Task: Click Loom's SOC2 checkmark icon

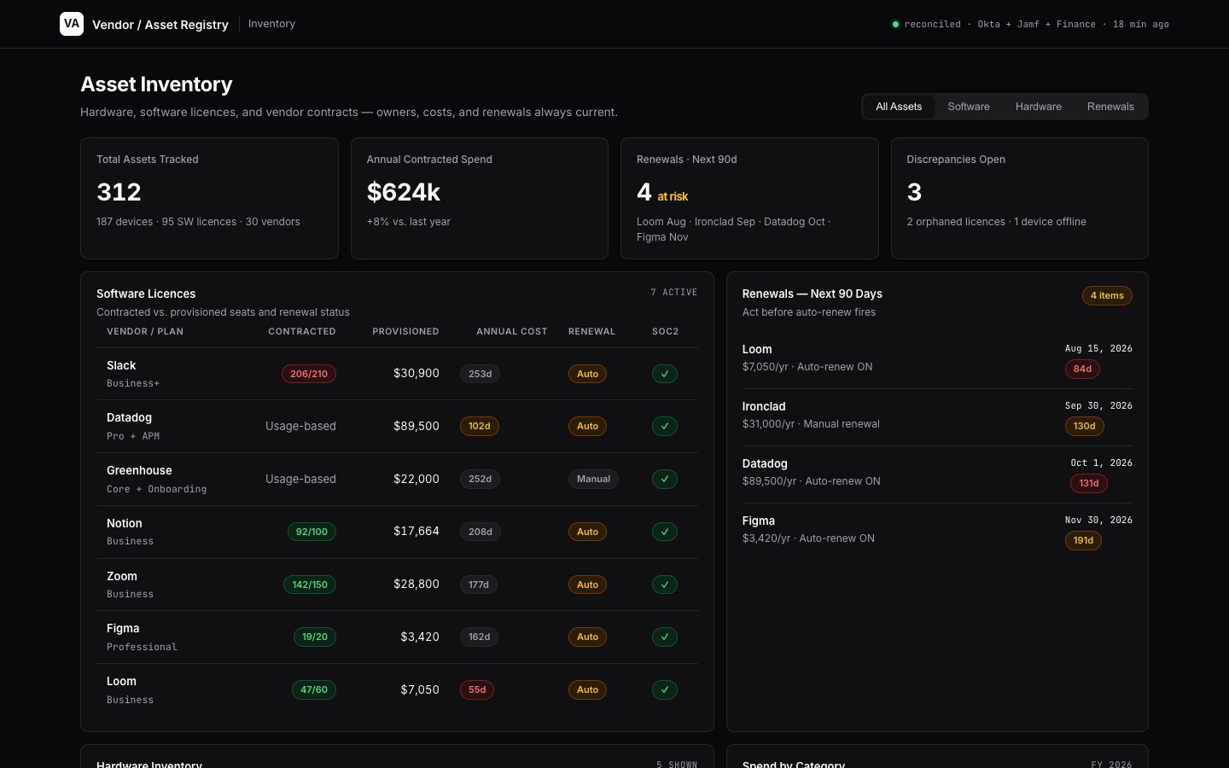Action: click(x=665, y=689)
